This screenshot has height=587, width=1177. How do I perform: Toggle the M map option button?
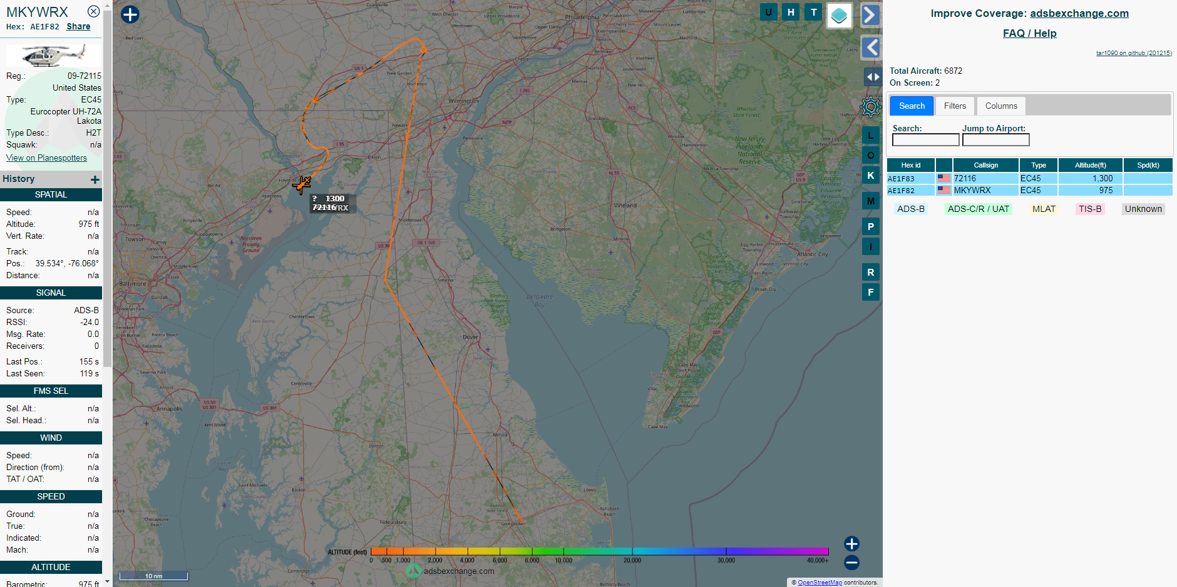click(870, 201)
